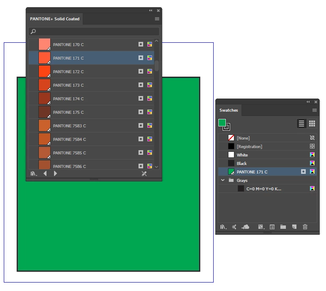Collapse the PANTONE+ Solid Coated panel
Viewport: 326px width, 291px height.
[150, 11]
